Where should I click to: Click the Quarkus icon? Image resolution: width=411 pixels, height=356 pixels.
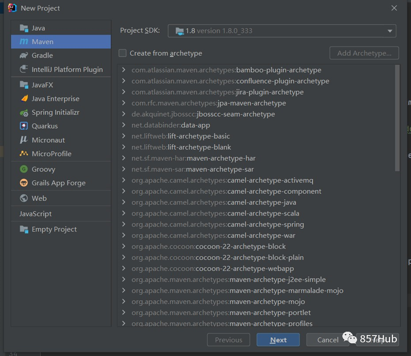pyautogui.click(x=24, y=126)
